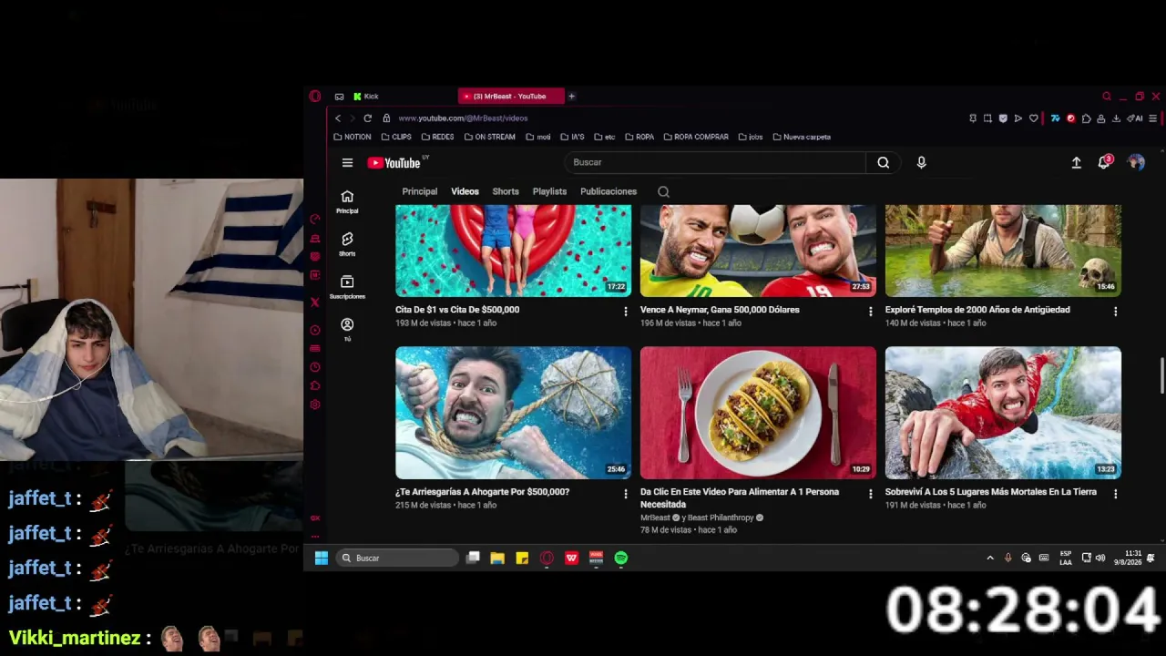Open options for Sobreviví A Los 5 Lugares video
The width and height of the screenshot is (1166, 656).
[1115, 494]
